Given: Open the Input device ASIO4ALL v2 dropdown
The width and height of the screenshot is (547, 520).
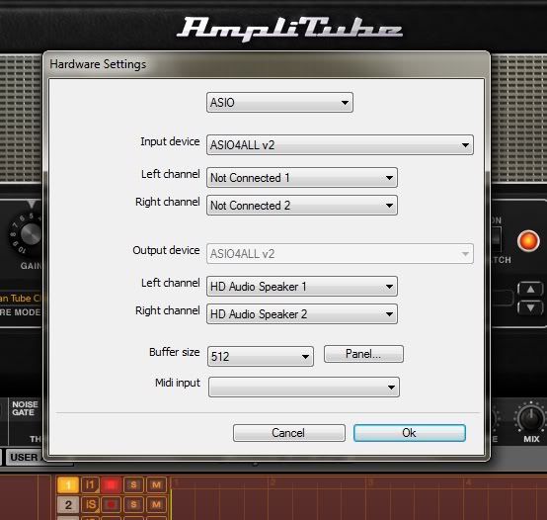Looking at the screenshot, I should coord(340,144).
